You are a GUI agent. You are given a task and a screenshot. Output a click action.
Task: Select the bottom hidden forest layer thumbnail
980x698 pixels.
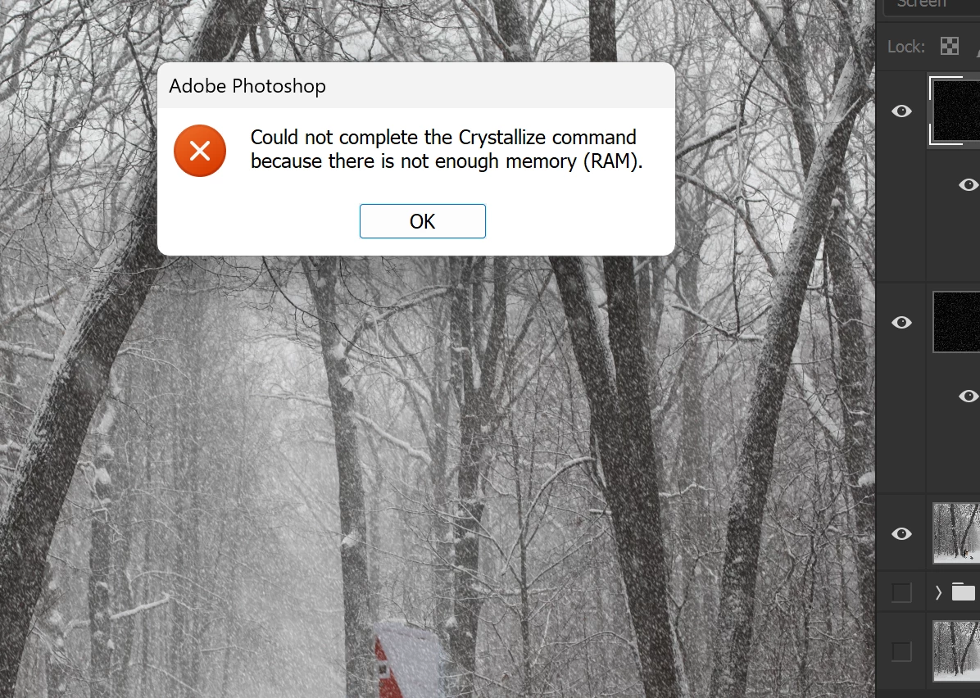[956, 651]
